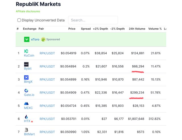Sort by the 24h Volume column header
Screen dimensions: 182x140
[137, 29]
